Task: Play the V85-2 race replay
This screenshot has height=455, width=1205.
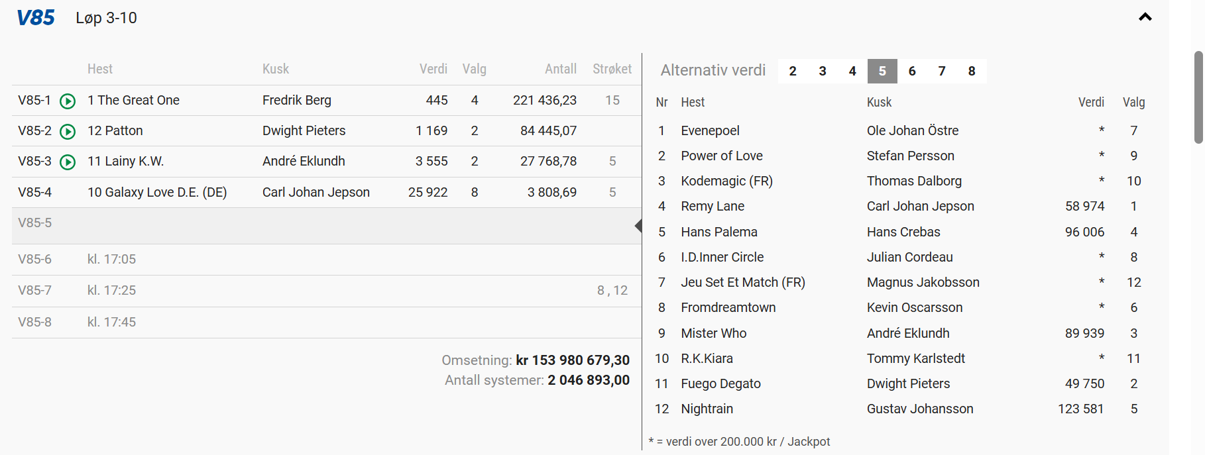Action: (x=68, y=131)
